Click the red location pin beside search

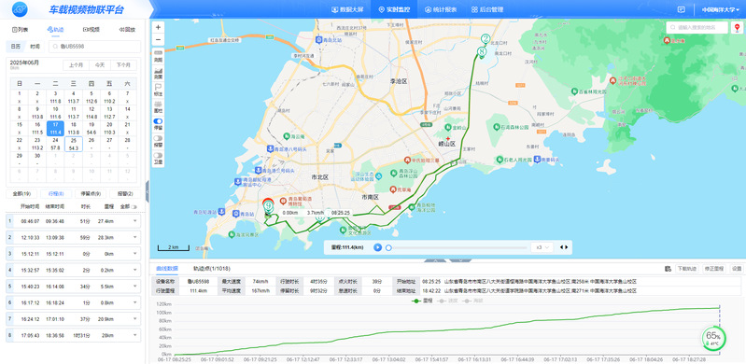click(736, 28)
